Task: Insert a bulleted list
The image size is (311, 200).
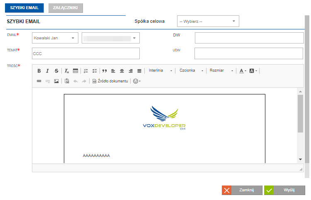Action: [x=95, y=71]
